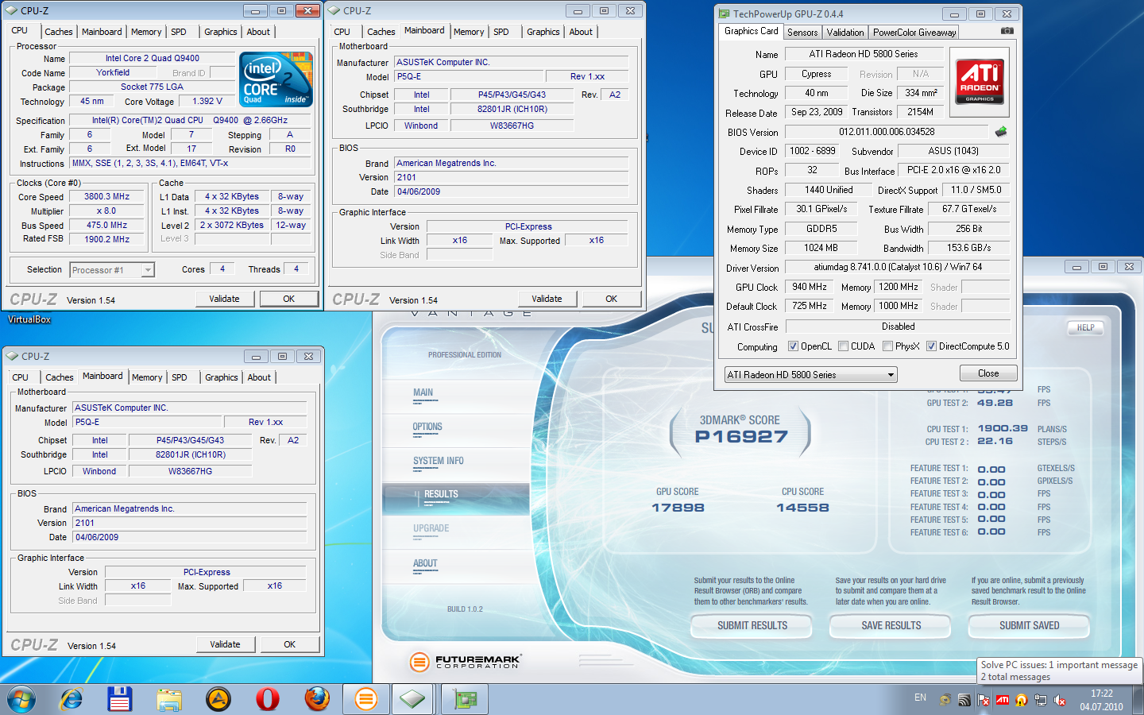
Task: Click the SAVE RESULTS button
Action: 891,626
